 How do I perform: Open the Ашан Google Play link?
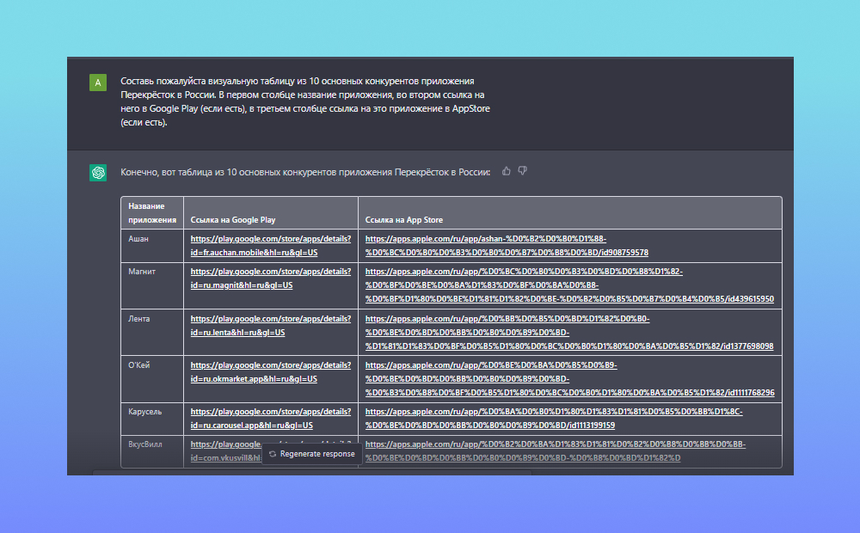click(270, 246)
